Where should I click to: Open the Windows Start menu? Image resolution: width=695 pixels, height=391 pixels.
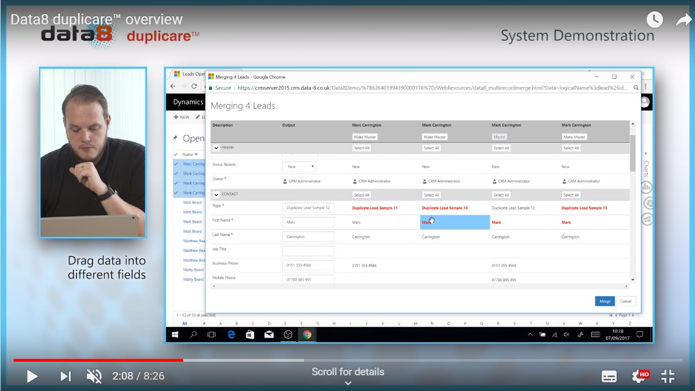(175, 335)
